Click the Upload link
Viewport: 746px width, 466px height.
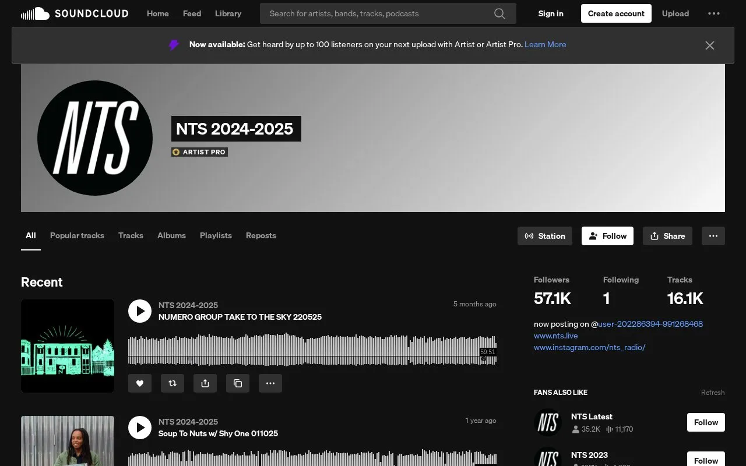click(675, 13)
